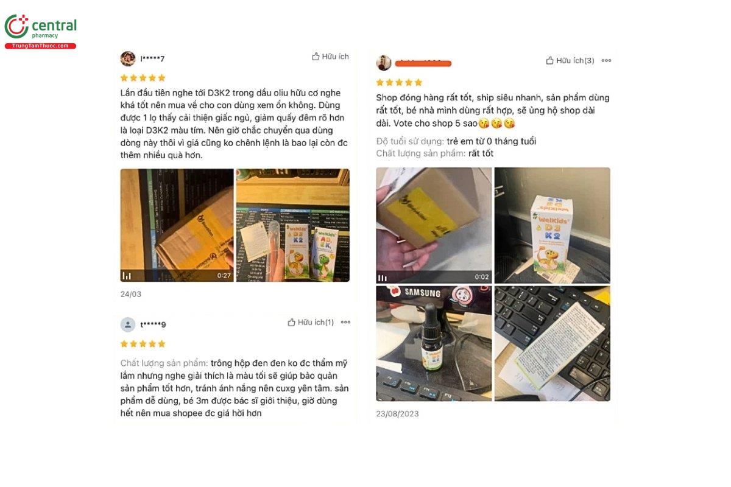Open leaflet on keyboard photo
Image resolution: width=731 pixels, height=487 pixels.
552,343
